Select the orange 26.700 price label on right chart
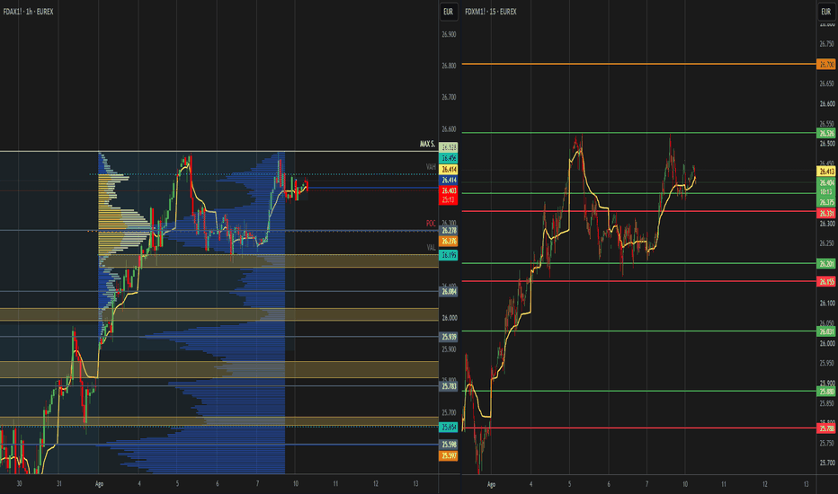This screenshot has width=838, height=494. 826,64
